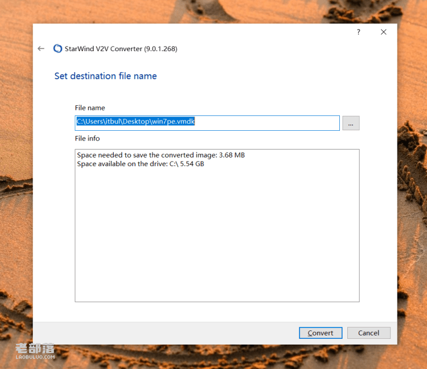Select the 'Space available on the drive' line
The image size is (427, 369).
[x=141, y=164]
